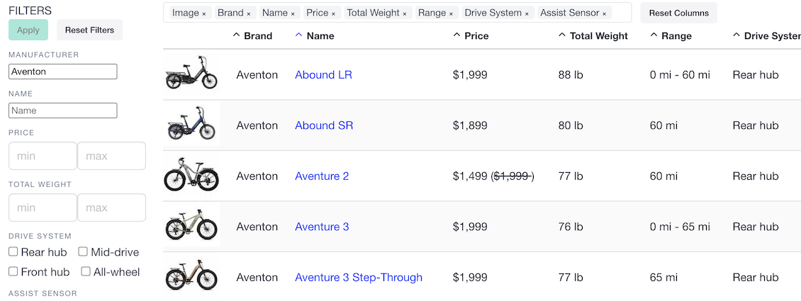Open the Abound LR bike link
This screenshot has width=801, height=301.
pyautogui.click(x=323, y=75)
